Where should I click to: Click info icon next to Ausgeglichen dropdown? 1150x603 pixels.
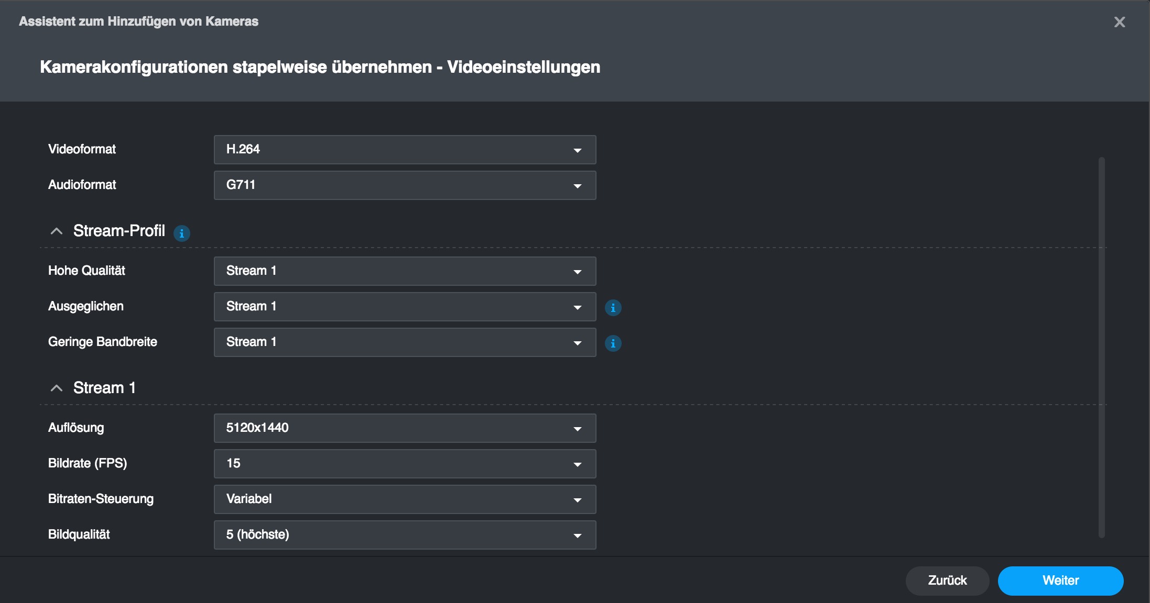coord(613,308)
